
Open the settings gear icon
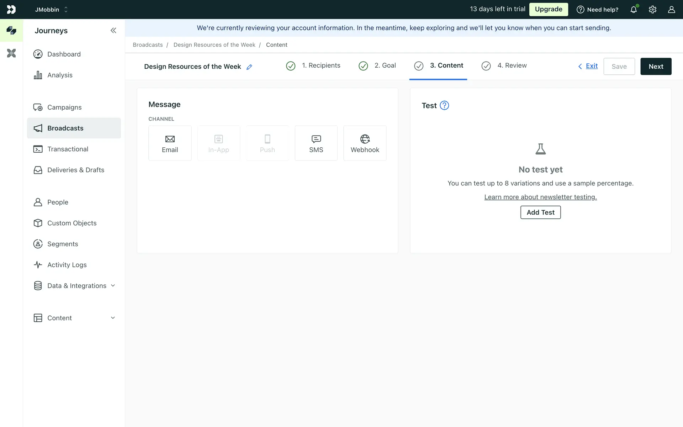point(652,10)
